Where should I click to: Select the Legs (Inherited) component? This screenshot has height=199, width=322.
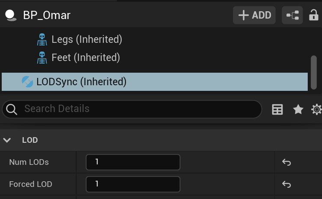click(x=87, y=40)
